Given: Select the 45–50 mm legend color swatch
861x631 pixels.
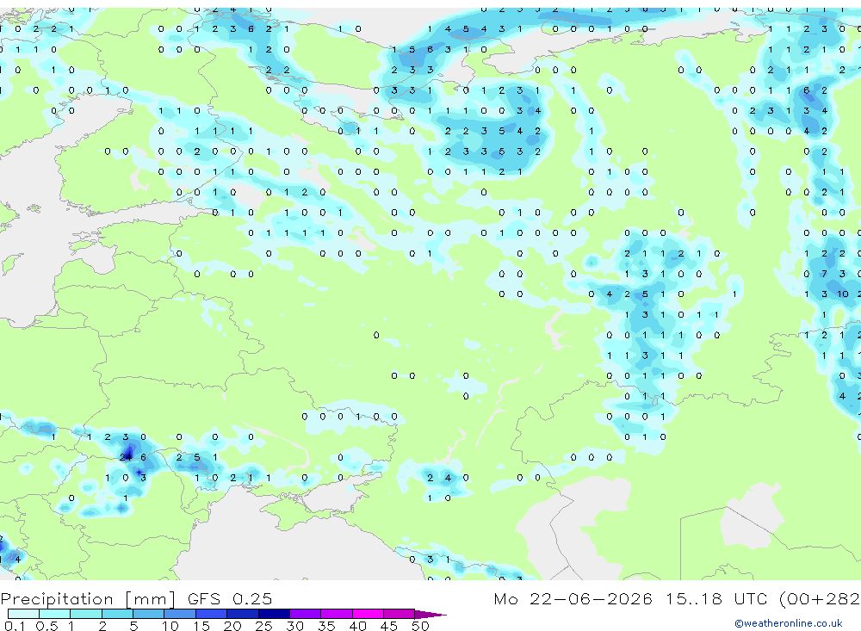Looking at the screenshot, I should 400,614.
